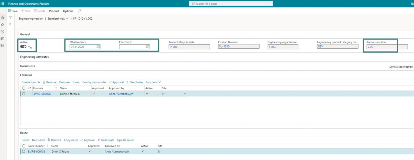Toggle Approved checkmark for Drink X Route
The image size is (414, 160).
[x=89, y=151]
